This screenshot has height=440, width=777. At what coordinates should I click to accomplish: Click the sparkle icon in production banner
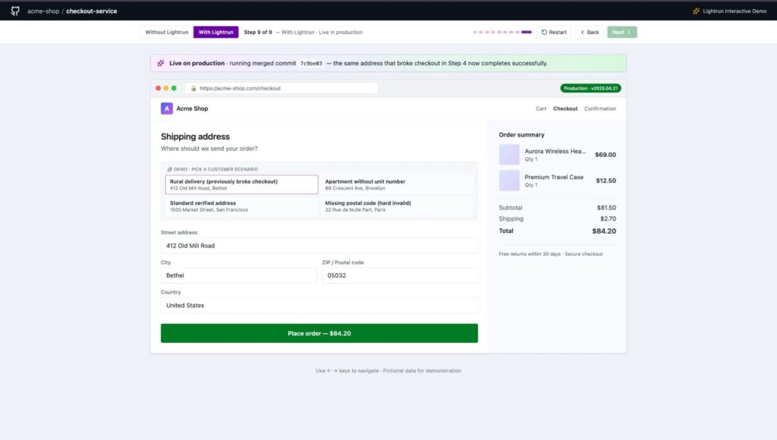(x=161, y=64)
